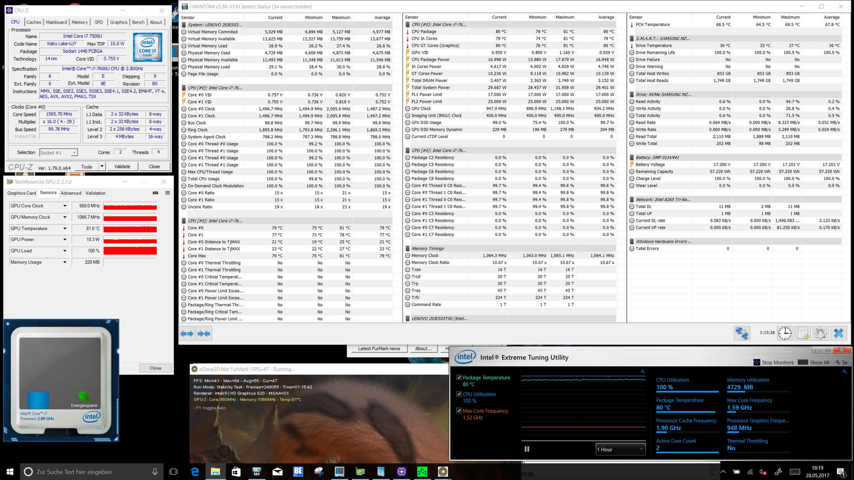Screen dimensions: 854x480
Task: Click Validate button in CPU-Z
Action: [x=122, y=167]
